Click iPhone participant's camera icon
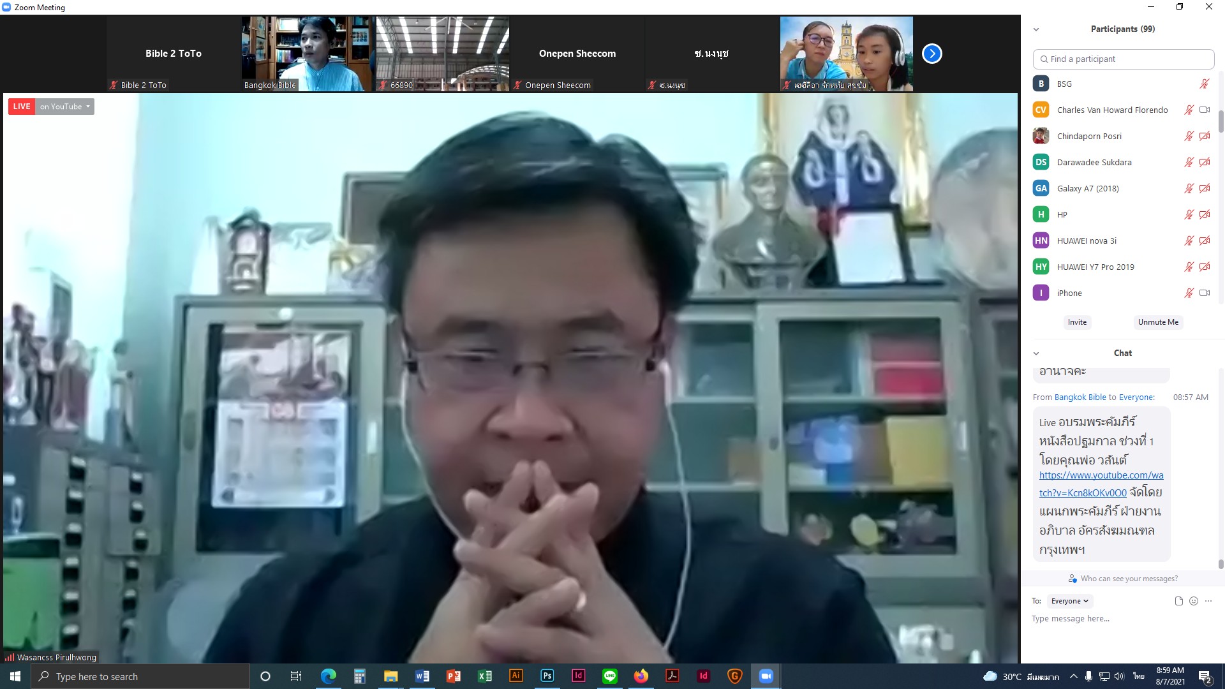 (x=1205, y=293)
